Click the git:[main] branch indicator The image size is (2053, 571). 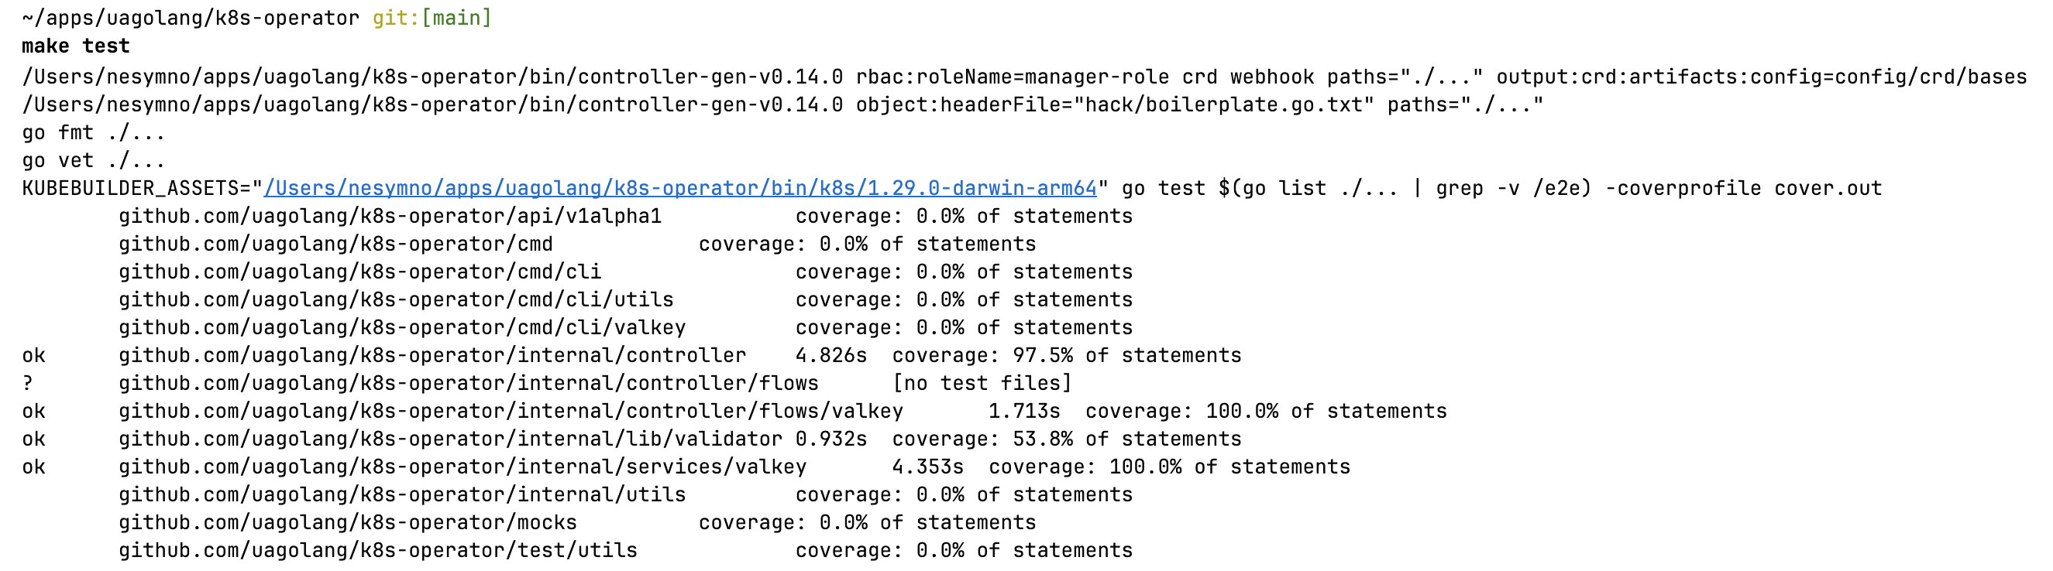432,18
